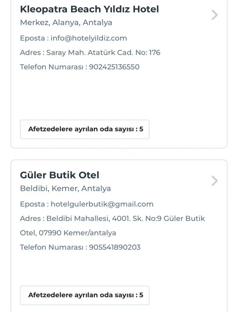Click location Beldibi, Kemer, Antalya

[x=65, y=189]
